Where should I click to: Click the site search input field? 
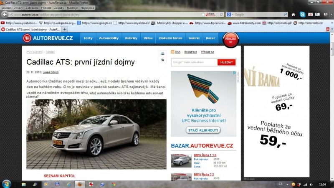tap(194, 62)
